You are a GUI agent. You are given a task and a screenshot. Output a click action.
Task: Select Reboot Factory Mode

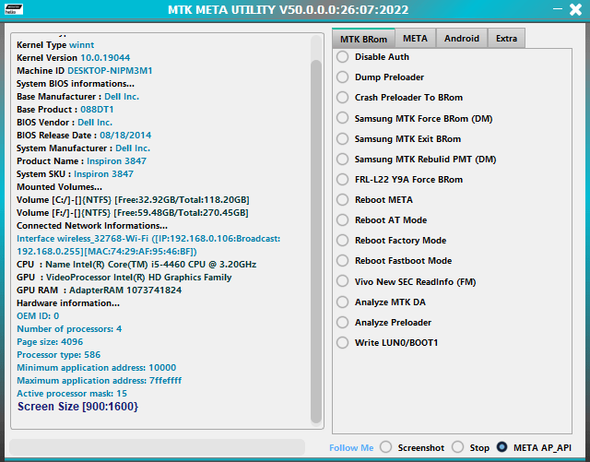391,241
